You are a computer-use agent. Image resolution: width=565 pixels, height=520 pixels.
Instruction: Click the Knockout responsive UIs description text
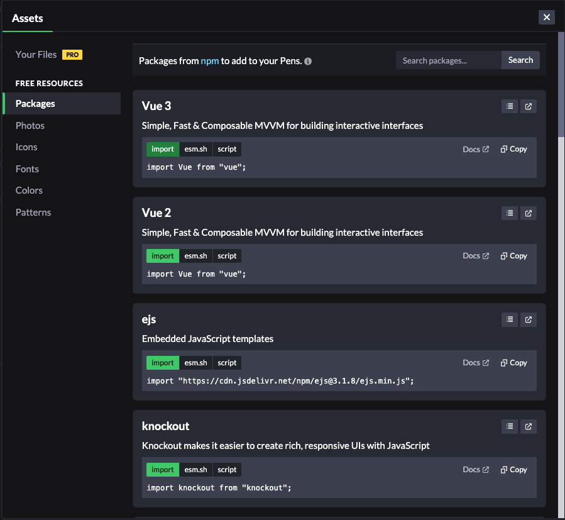(286, 446)
